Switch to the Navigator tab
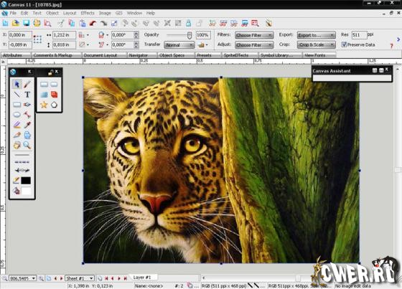 click(141, 55)
